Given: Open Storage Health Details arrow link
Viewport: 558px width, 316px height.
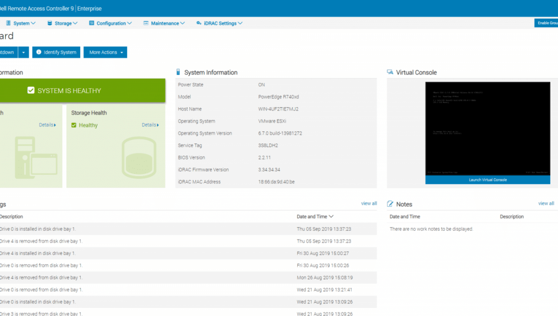Looking at the screenshot, I should coord(150,125).
